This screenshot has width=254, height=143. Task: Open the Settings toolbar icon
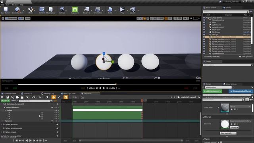tap(62, 10)
